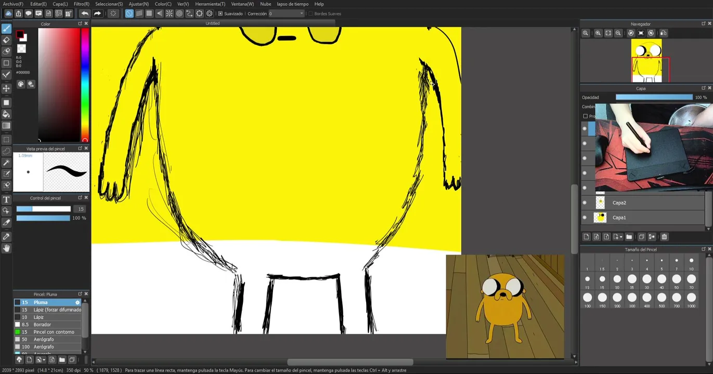Open the Nube menu

click(x=266, y=4)
